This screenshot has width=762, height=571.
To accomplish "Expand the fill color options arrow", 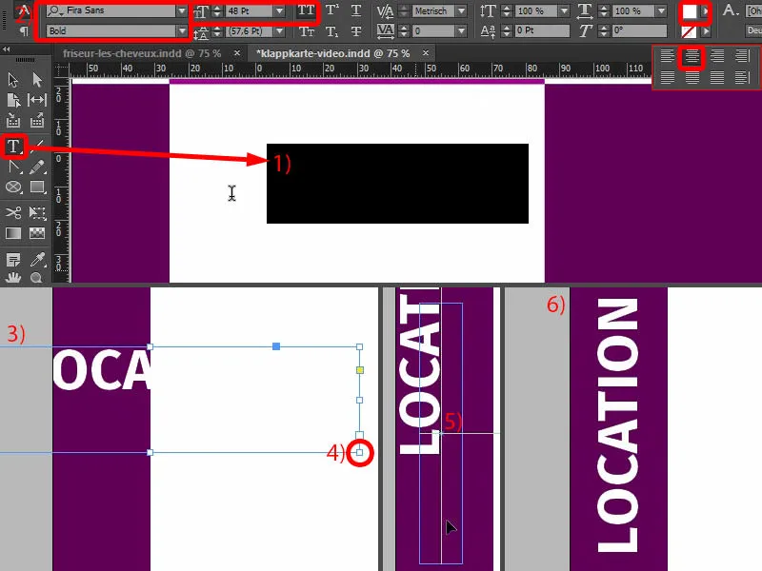I will tap(705, 10).
